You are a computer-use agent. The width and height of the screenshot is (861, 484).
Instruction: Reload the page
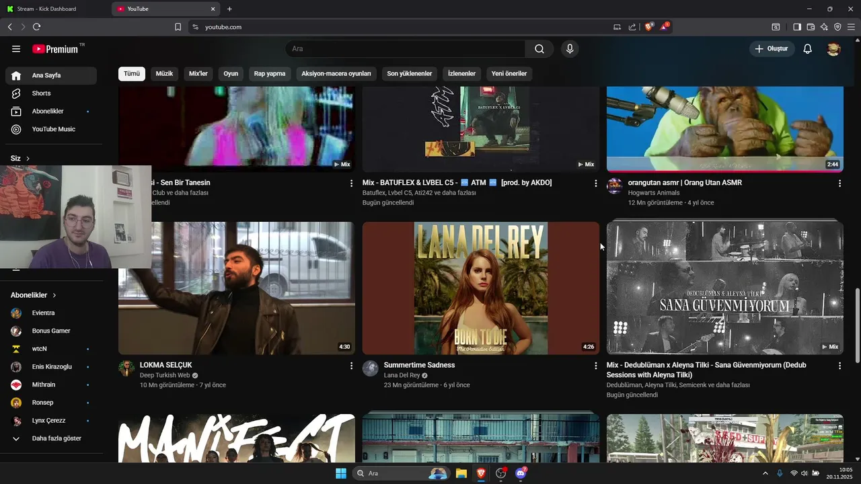pyautogui.click(x=36, y=27)
